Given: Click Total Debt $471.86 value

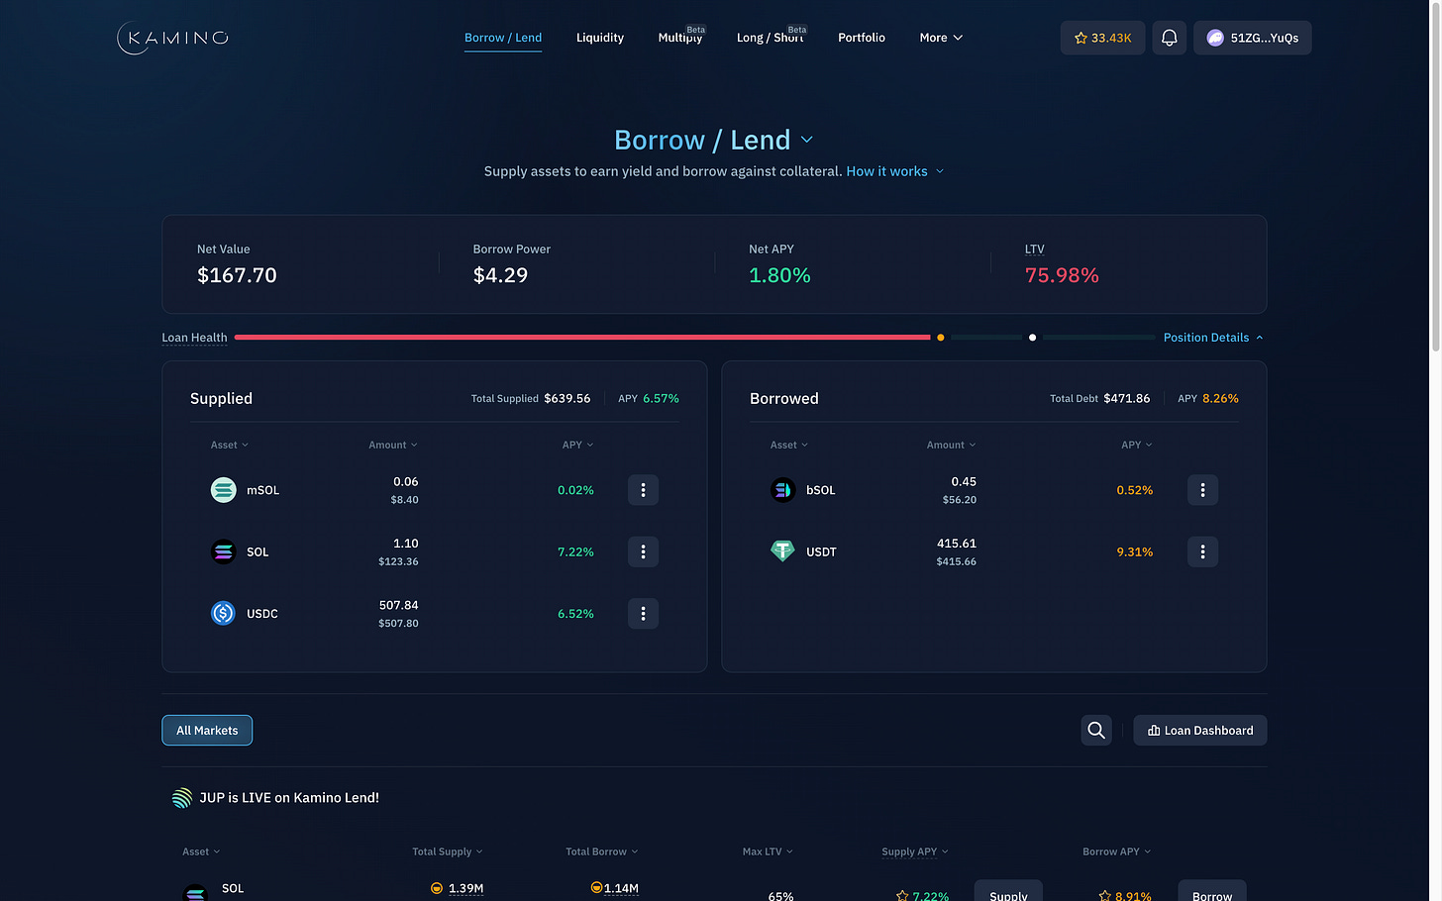Looking at the screenshot, I should [x=1127, y=399].
